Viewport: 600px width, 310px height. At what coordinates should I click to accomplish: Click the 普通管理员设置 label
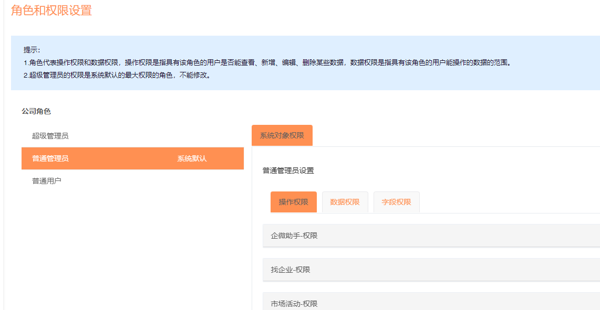[x=288, y=171]
